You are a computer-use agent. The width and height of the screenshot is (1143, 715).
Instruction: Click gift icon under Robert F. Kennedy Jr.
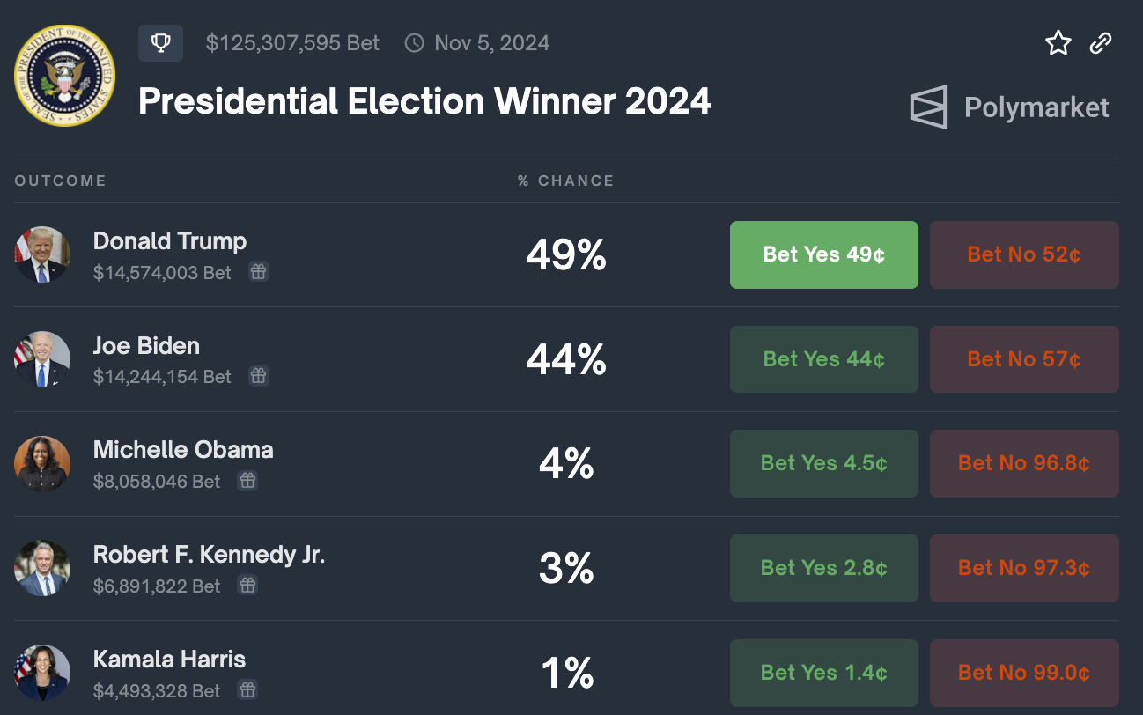click(247, 586)
